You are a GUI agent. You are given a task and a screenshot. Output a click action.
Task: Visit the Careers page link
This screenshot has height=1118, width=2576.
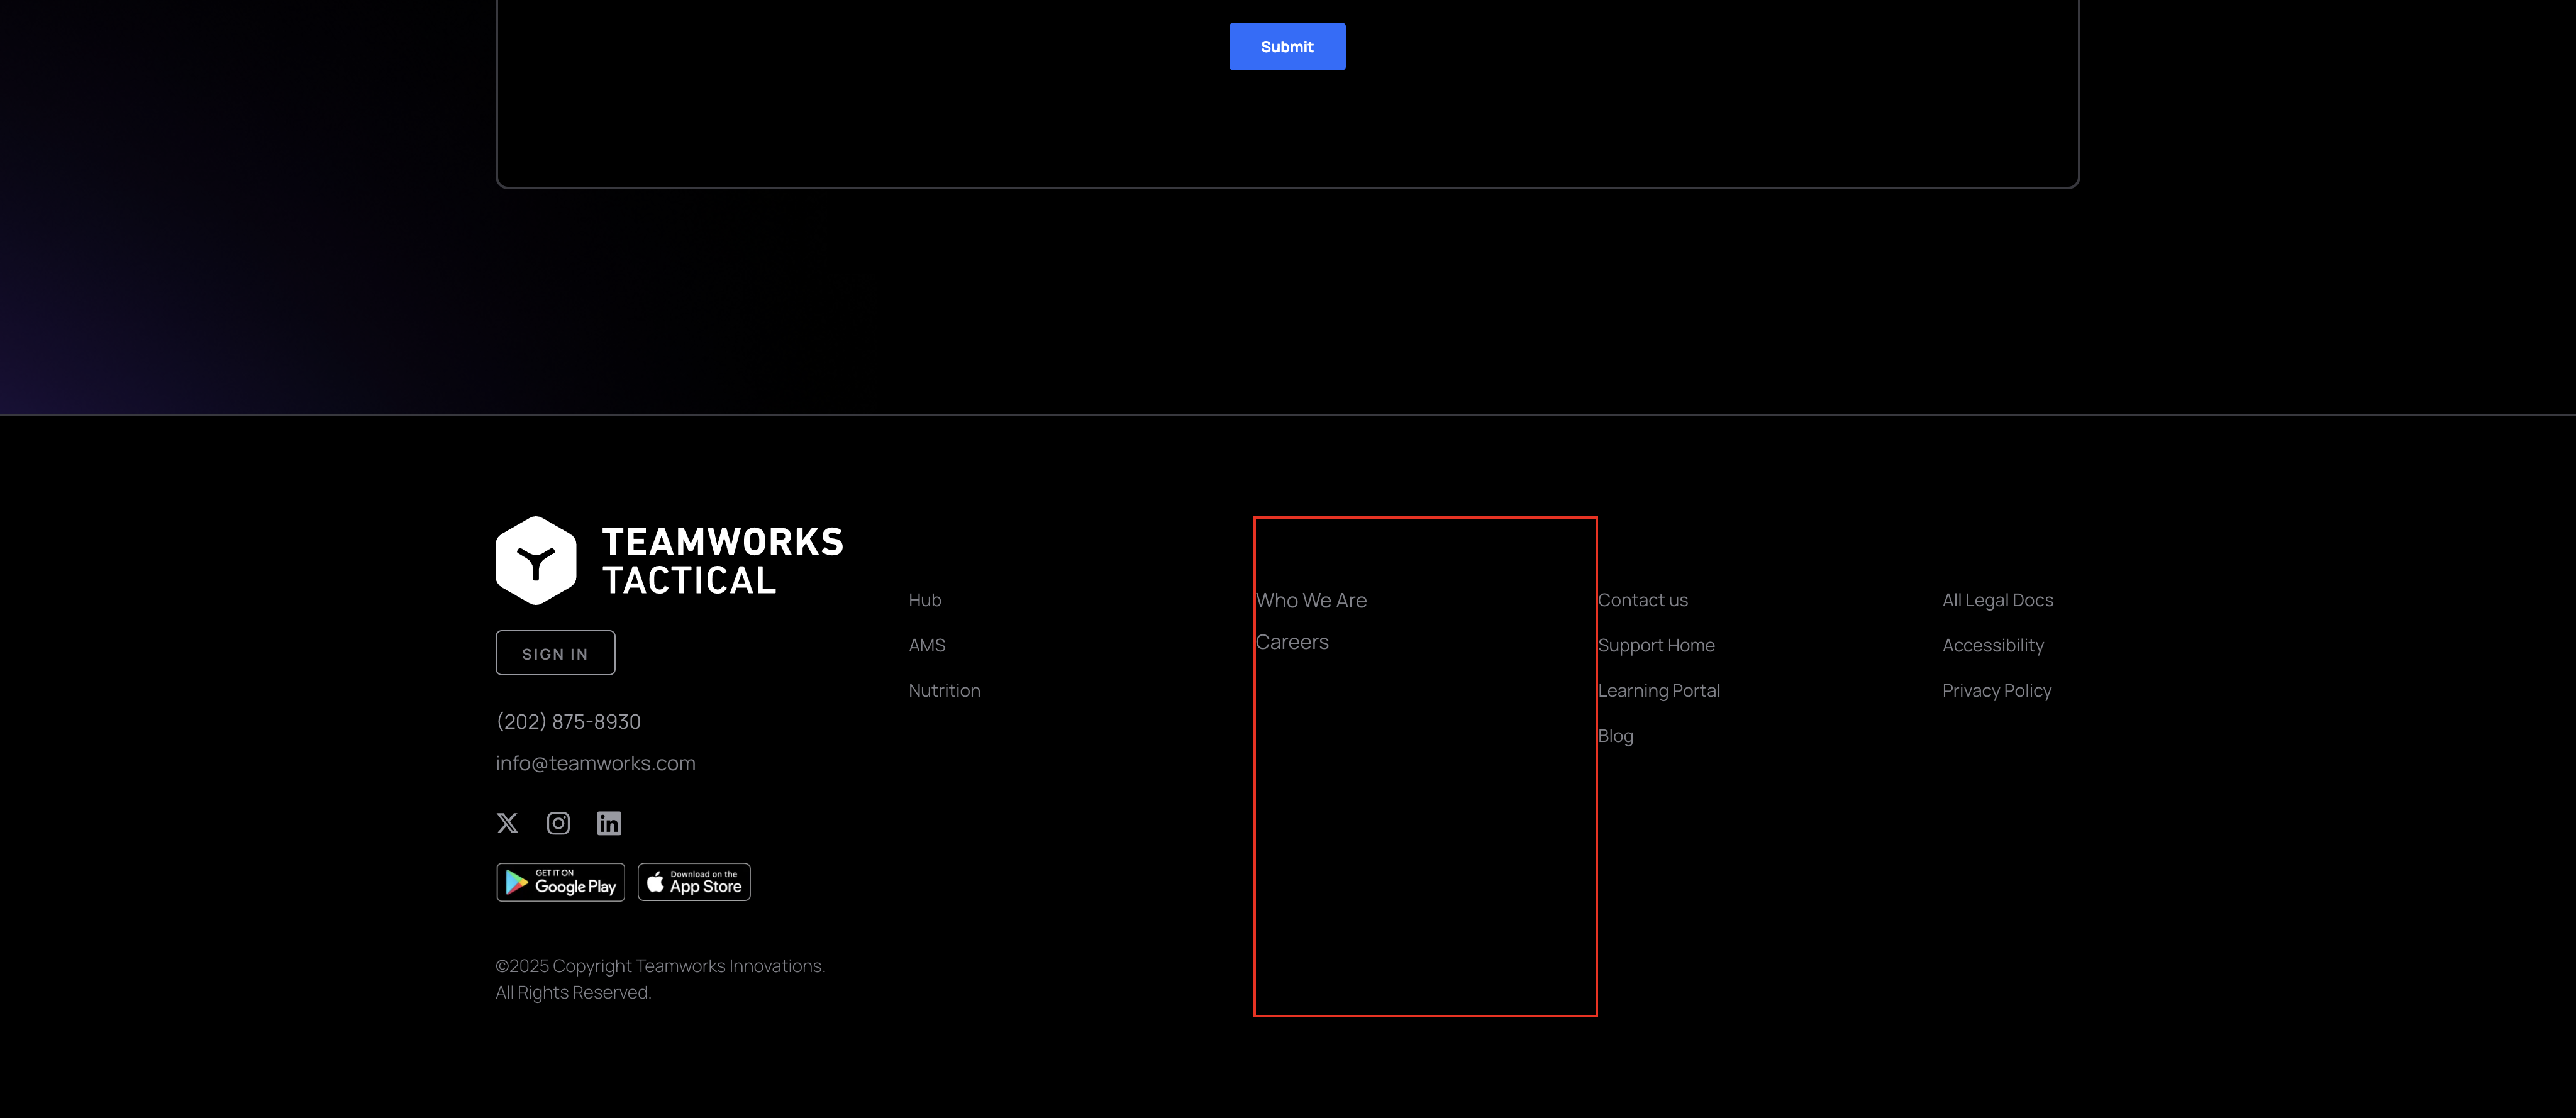1292,642
